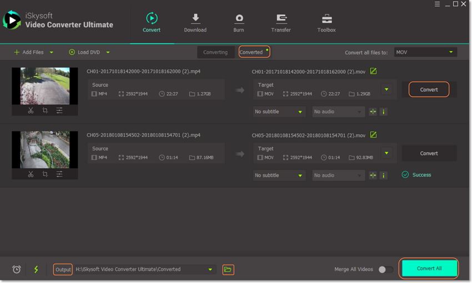
Task: Click the scissors trim icon under first video
Action: pyautogui.click(x=31, y=110)
